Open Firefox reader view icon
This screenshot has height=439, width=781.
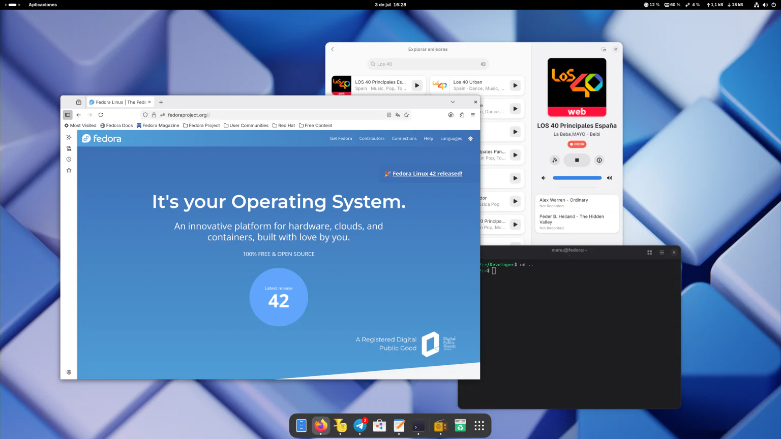(x=389, y=115)
